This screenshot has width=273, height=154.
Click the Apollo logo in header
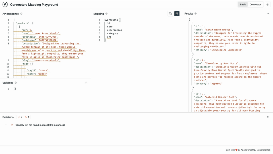pos(5,5)
